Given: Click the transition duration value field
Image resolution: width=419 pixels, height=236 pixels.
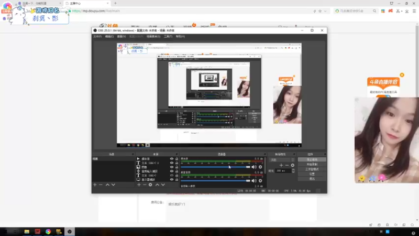Looking at the screenshot, I should tap(283, 171).
